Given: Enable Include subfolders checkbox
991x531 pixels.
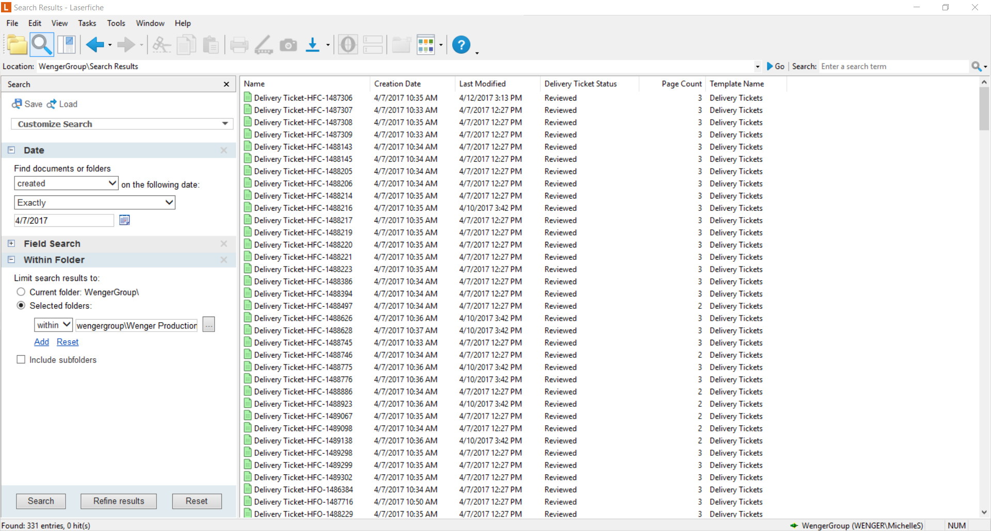Looking at the screenshot, I should coord(21,360).
